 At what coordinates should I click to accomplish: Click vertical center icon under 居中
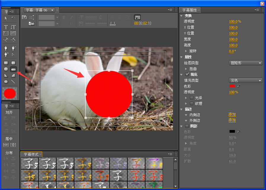[6, 145]
